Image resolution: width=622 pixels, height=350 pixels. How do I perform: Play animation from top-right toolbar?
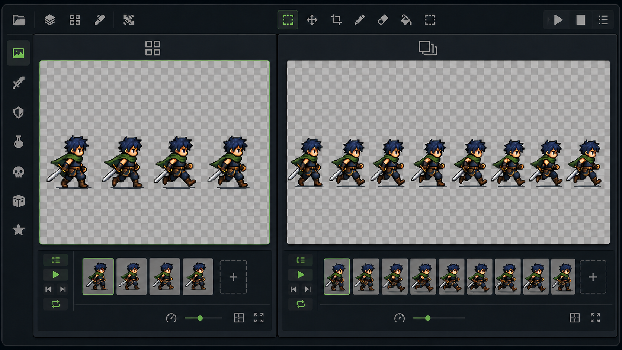pyautogui.click(x=558, y=20)
